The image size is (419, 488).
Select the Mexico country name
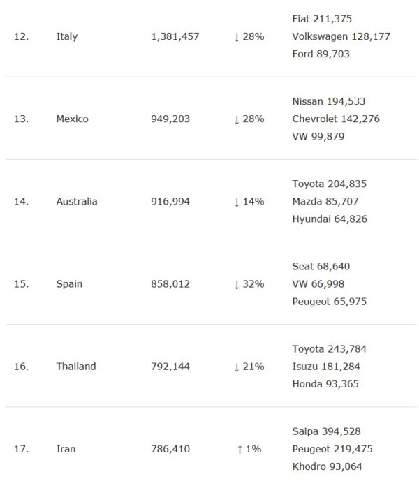72,119
